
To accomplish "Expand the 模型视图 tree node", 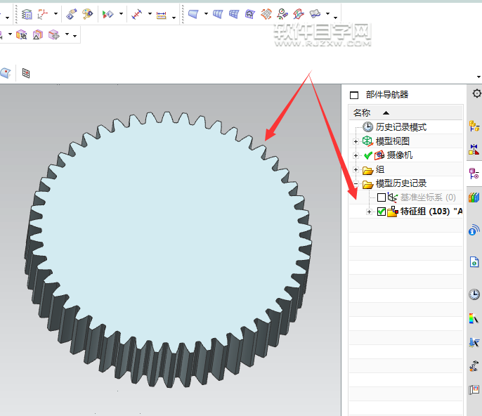I will [356, 141].
